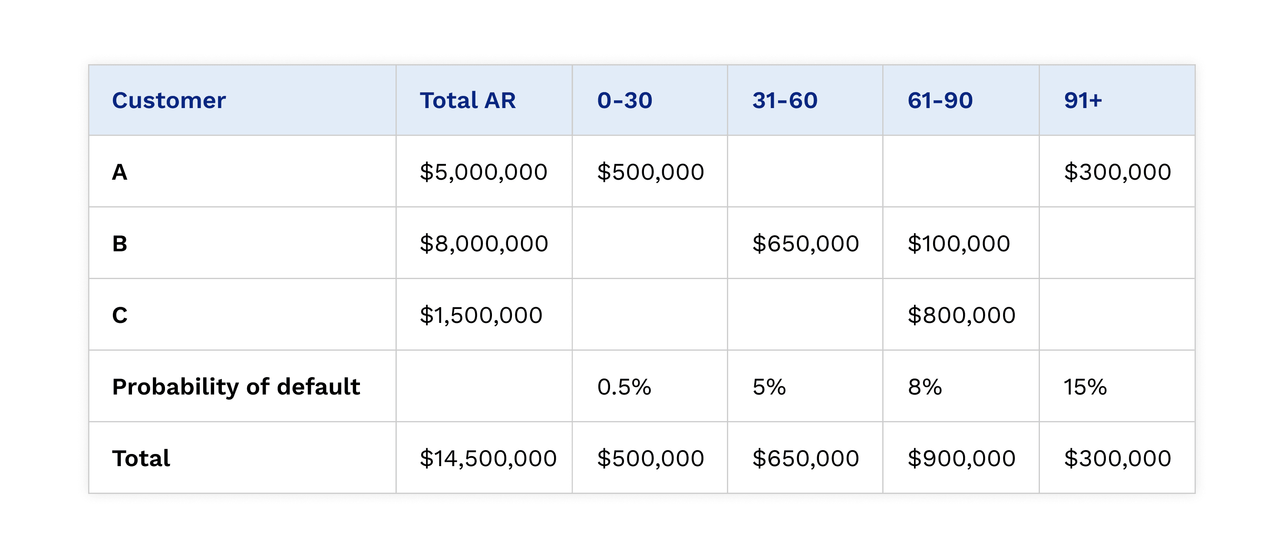
Task: Select the $900,000 total cell
Action: click(961, 458)
